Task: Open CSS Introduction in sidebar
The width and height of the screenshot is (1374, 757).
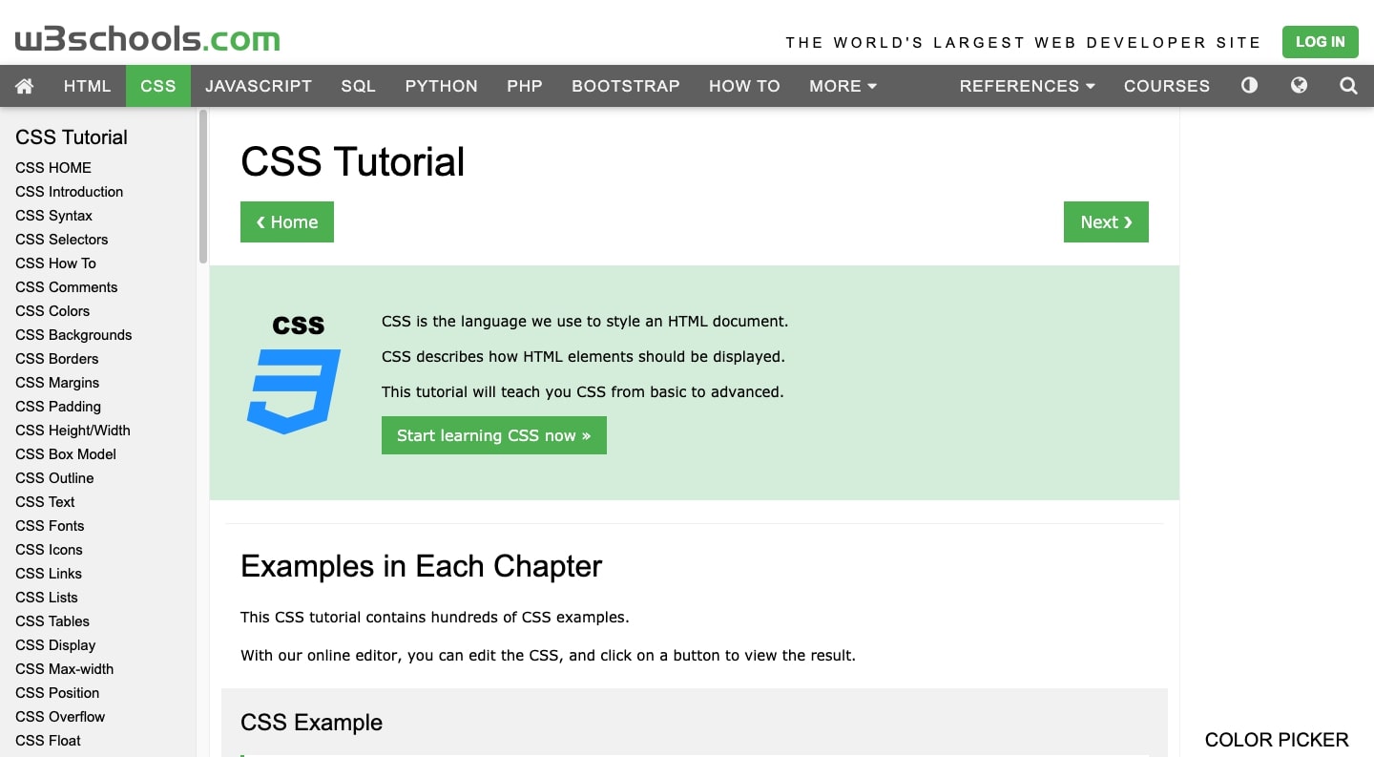Action: 69,191
